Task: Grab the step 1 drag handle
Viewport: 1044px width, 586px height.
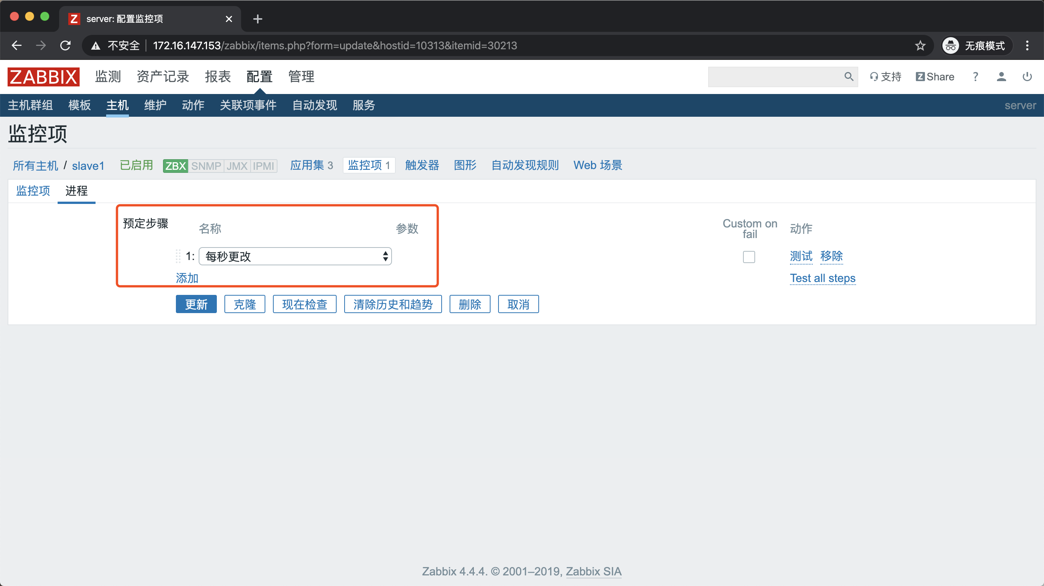Action: click(x=178, y=256)
